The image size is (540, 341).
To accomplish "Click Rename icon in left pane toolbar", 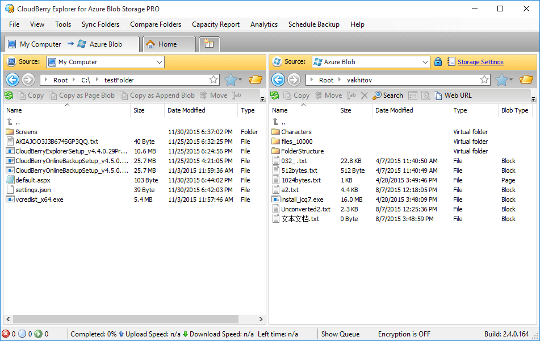I will point(237,95).
